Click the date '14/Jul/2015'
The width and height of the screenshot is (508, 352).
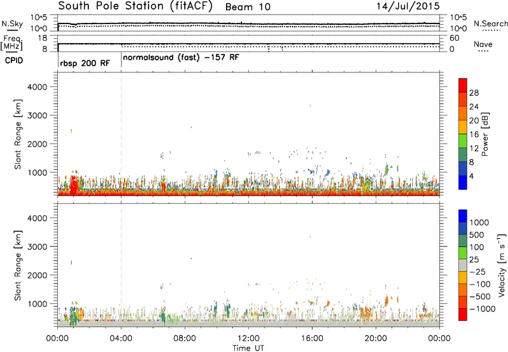pyautogui.click(x=408, y=6)
